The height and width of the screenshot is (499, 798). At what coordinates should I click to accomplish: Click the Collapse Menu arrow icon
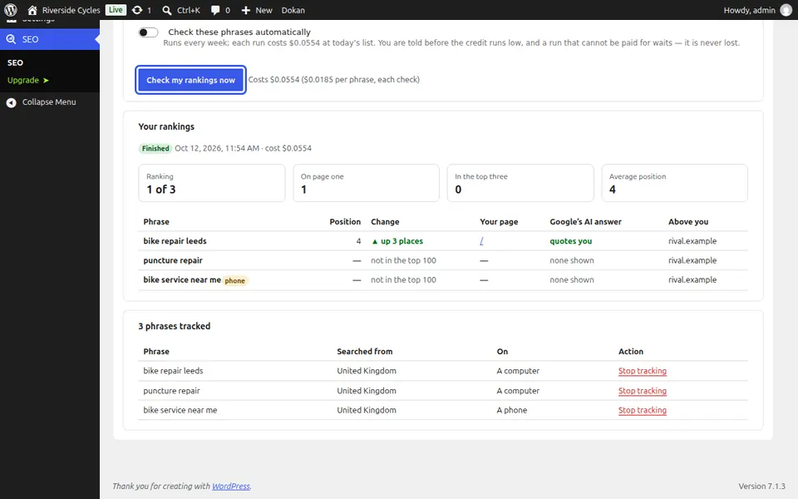(11, 102)
